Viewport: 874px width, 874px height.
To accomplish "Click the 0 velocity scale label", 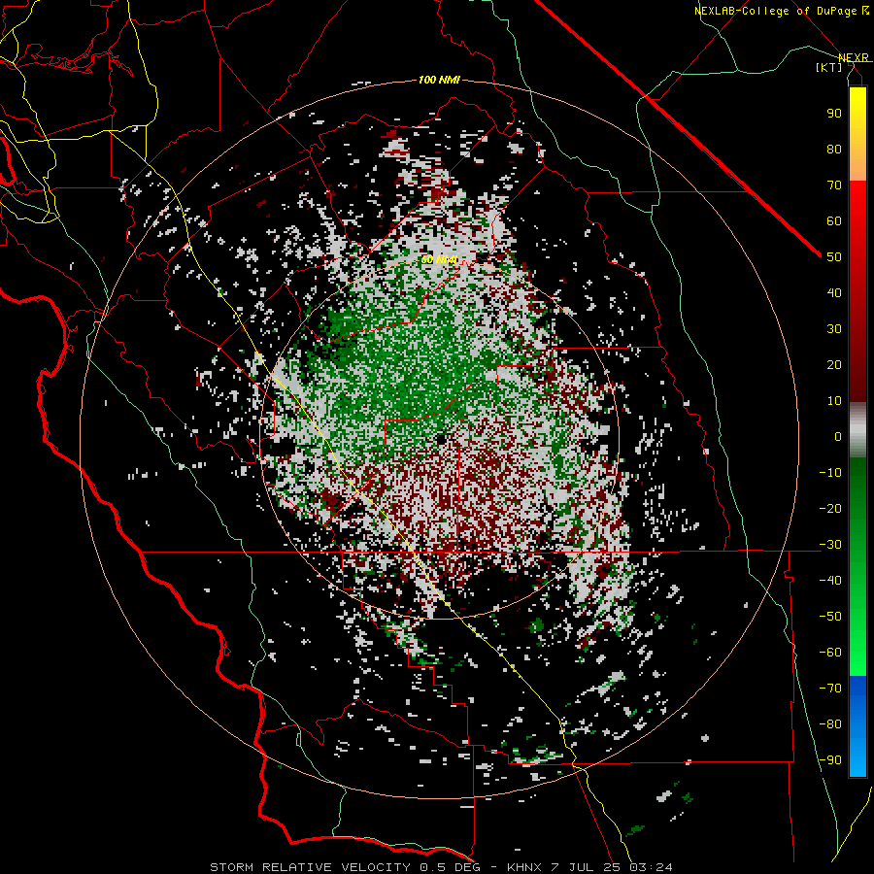I will [x=838, y=437].
